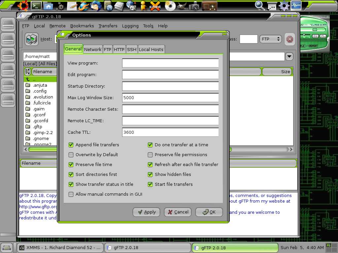Viewport: 338px width, 253px height.
Task: Select the .gimp-2.2 folder row
Action: pyautogui.click(x=40, y=132)
